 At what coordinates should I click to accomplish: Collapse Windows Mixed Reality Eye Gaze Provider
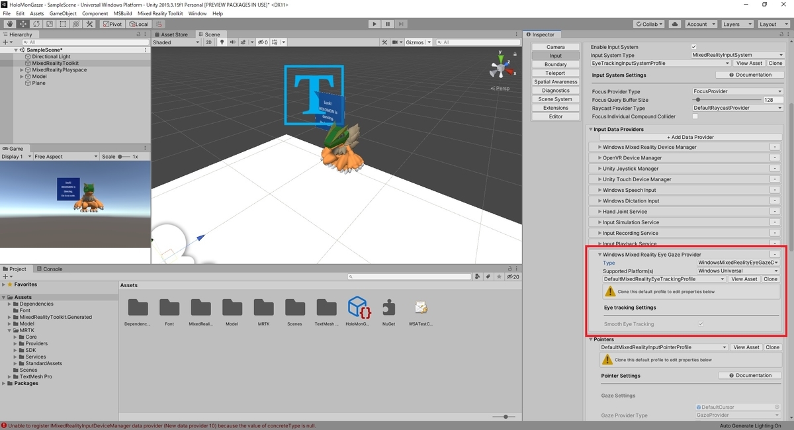pos(600,255)
